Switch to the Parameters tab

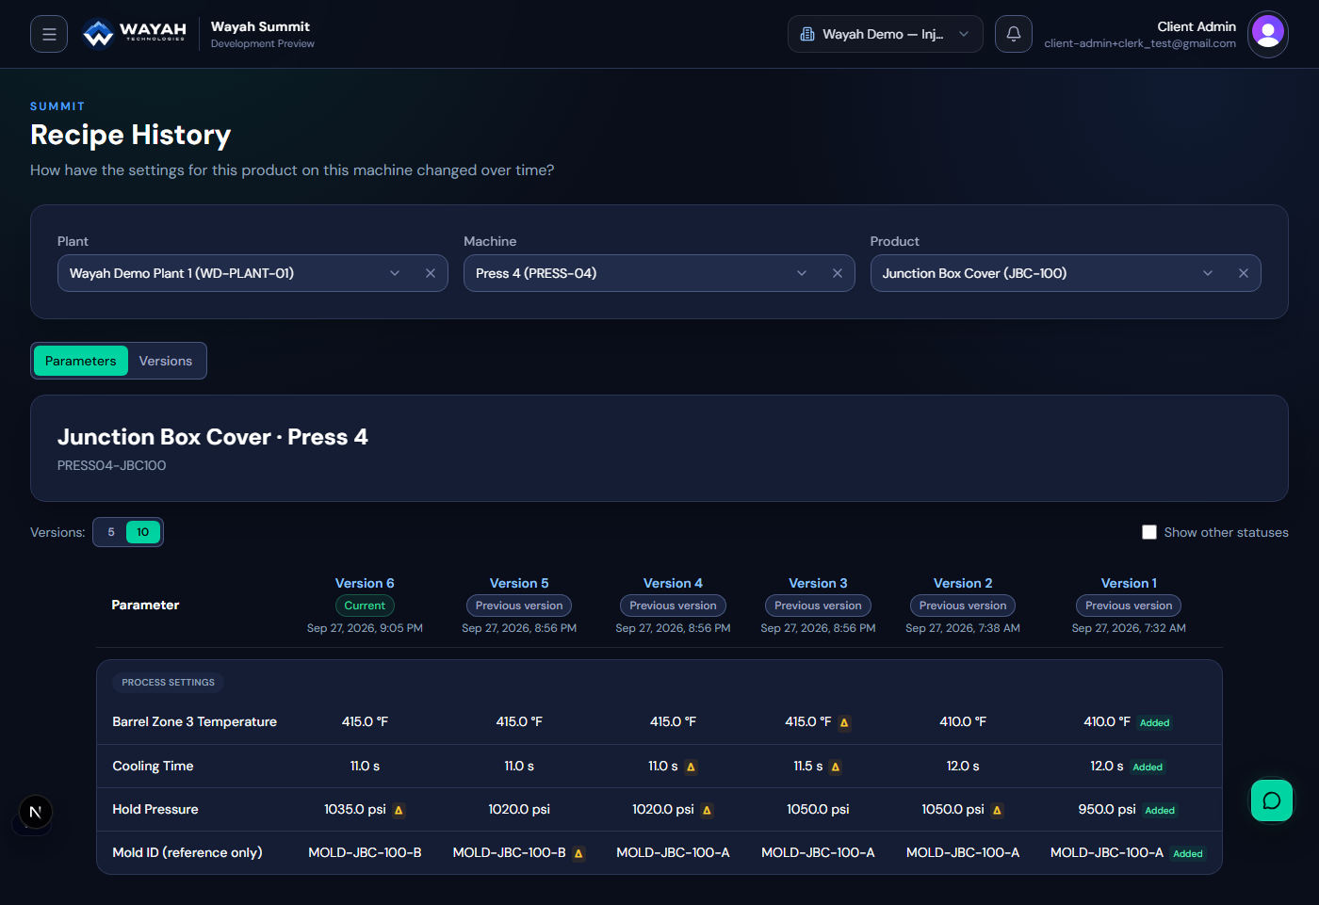point(81,361)
